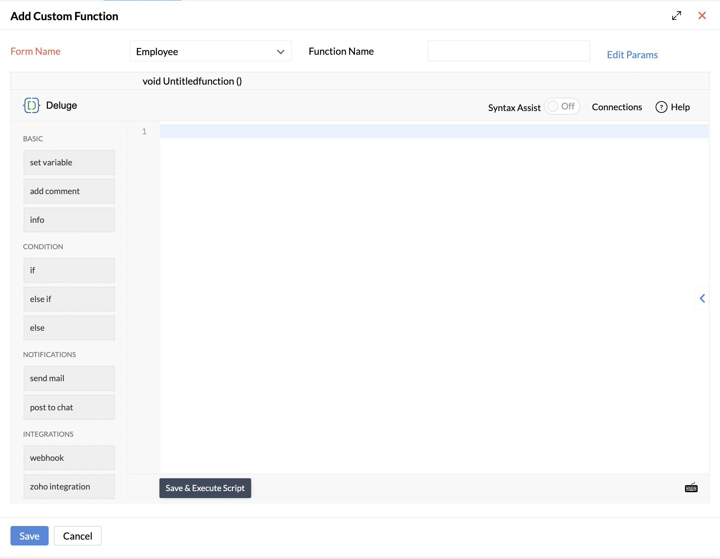Select the add comment block
This screenshot has width=720, height=559.
pos(69,191)
